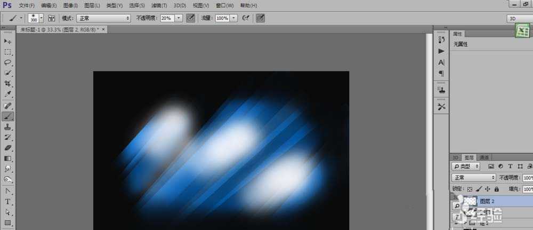This screenshot has width=533, height=230.
Task: Switch to the 通道 channels tab
Action: coord(483,157)
